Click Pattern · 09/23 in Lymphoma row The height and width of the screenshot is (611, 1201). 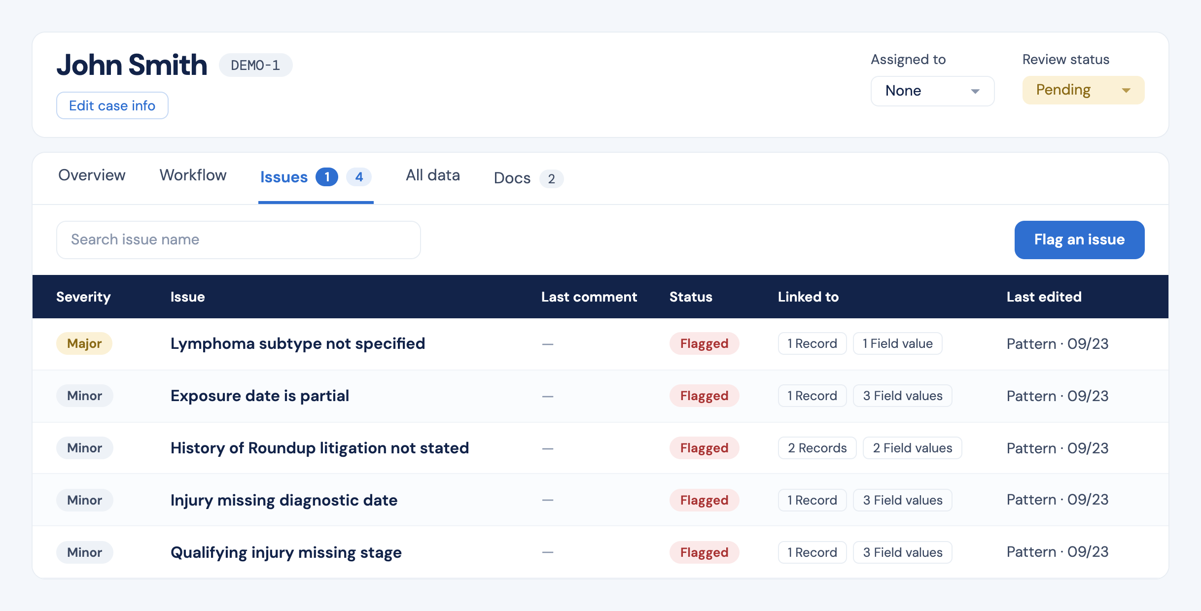1058,343
